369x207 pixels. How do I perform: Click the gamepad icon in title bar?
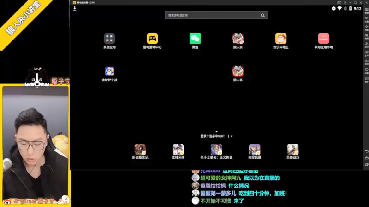click(339, 3)
